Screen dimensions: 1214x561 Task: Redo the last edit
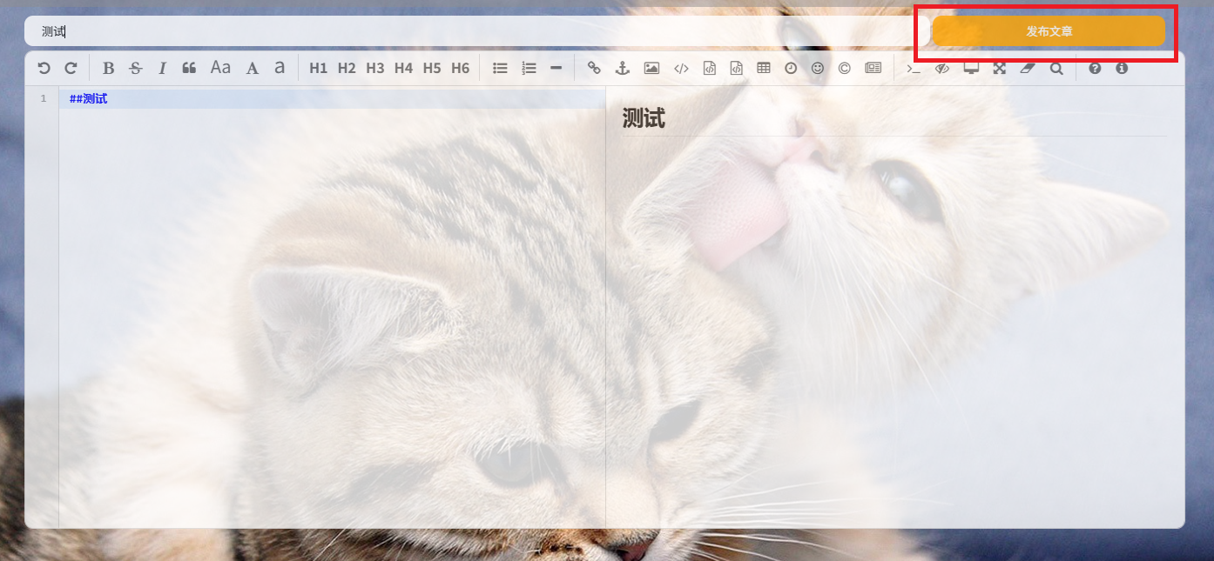point(71,68)
